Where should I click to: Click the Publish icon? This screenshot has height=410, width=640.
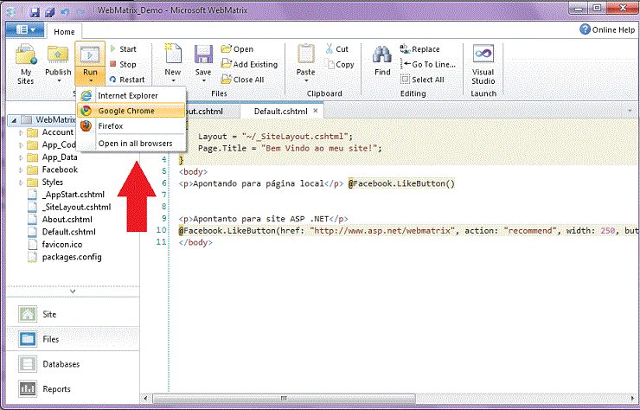tap(58, 55)
